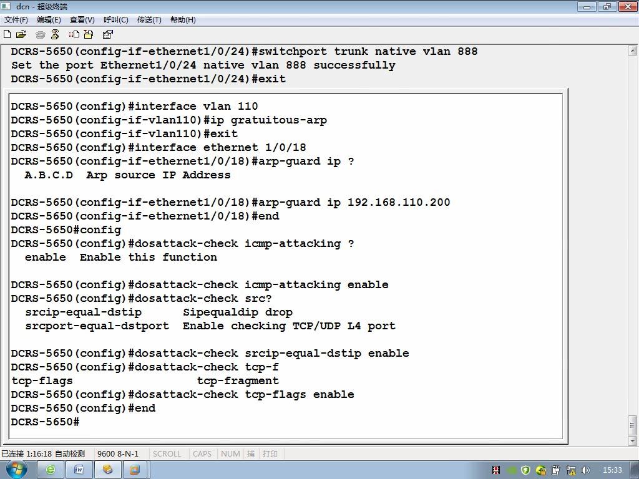The height and width of the screenshot is (479, 639).
Task: Click the 'DCRS-5650#config' line
Action: tap(66, 230)
